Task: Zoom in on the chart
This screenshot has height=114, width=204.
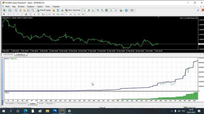Action: [x=98, y=10]
